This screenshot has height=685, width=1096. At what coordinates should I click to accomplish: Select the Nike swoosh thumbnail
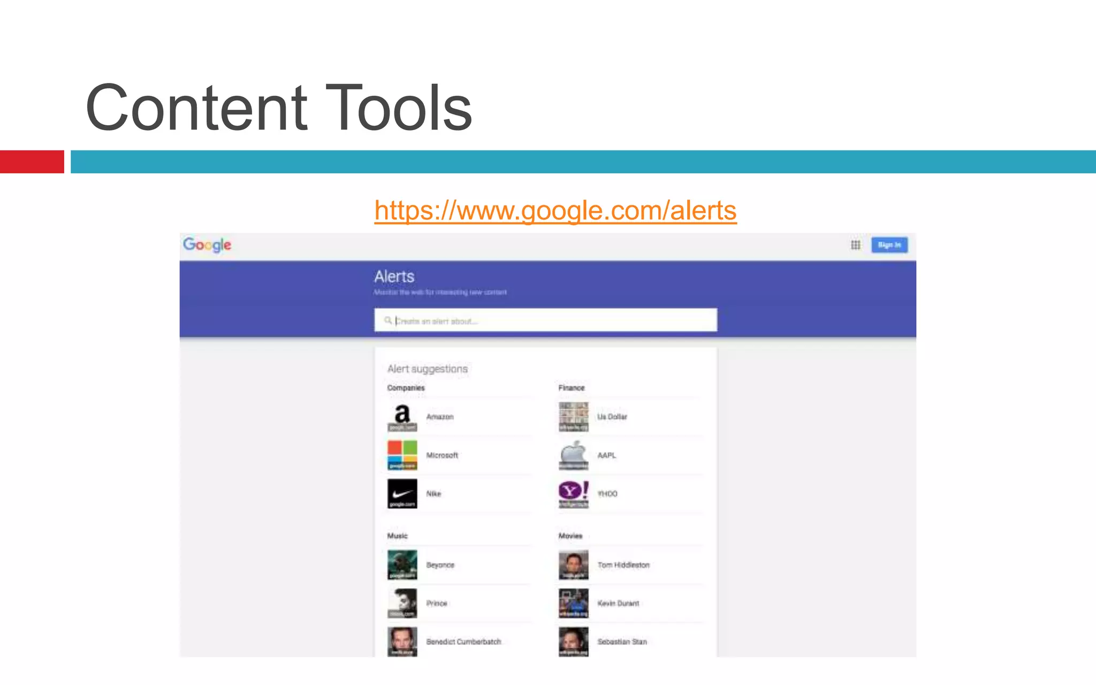402,494
